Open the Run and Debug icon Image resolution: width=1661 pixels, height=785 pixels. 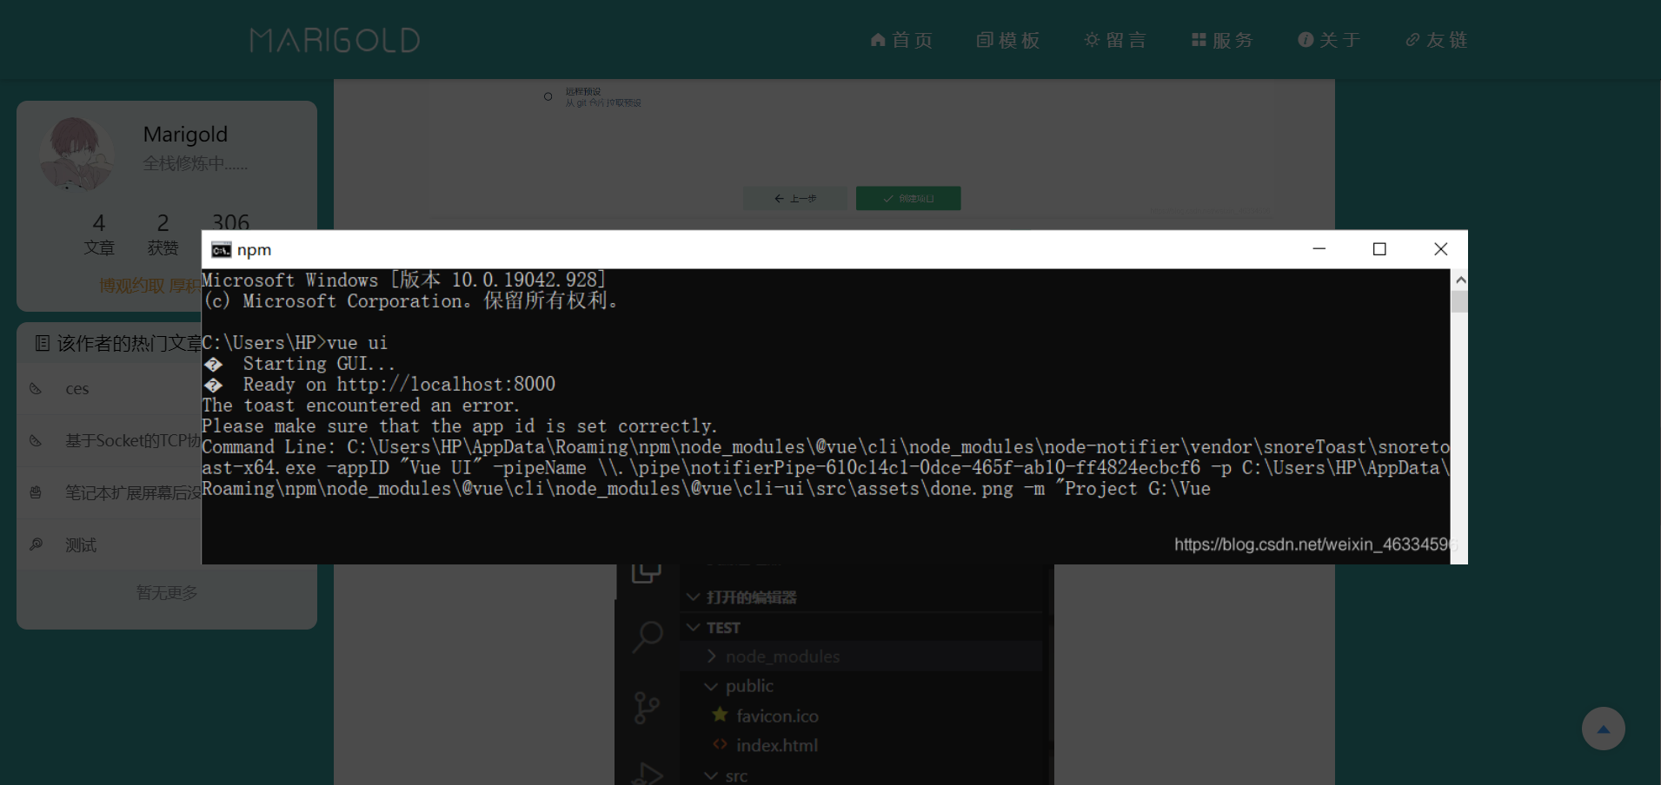coord(647,773)
